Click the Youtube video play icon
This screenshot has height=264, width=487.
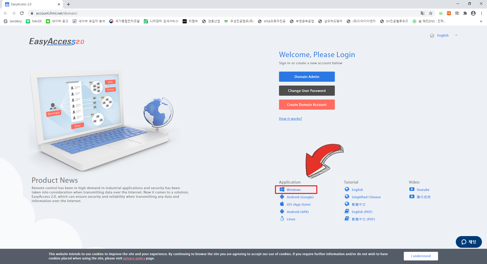tap(411, 189)
